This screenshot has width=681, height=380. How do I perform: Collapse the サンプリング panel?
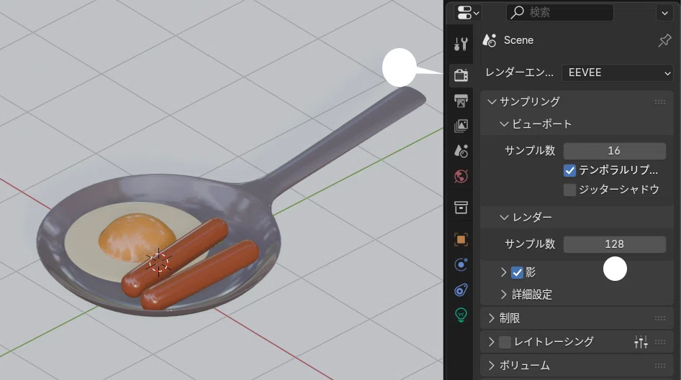(492, 102)
